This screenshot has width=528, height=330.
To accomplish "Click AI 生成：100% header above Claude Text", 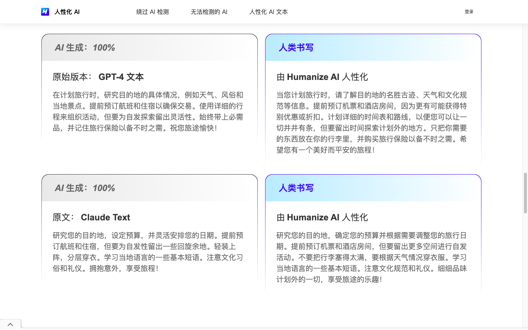I will coord(85,188).
